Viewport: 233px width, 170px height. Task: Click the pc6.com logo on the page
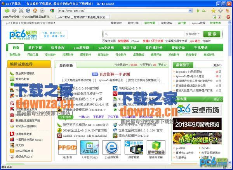[x=23, y=35]
